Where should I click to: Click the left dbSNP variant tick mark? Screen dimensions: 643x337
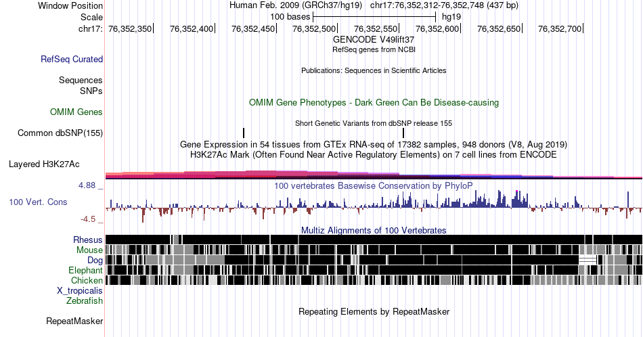click(x=244, y=133)
